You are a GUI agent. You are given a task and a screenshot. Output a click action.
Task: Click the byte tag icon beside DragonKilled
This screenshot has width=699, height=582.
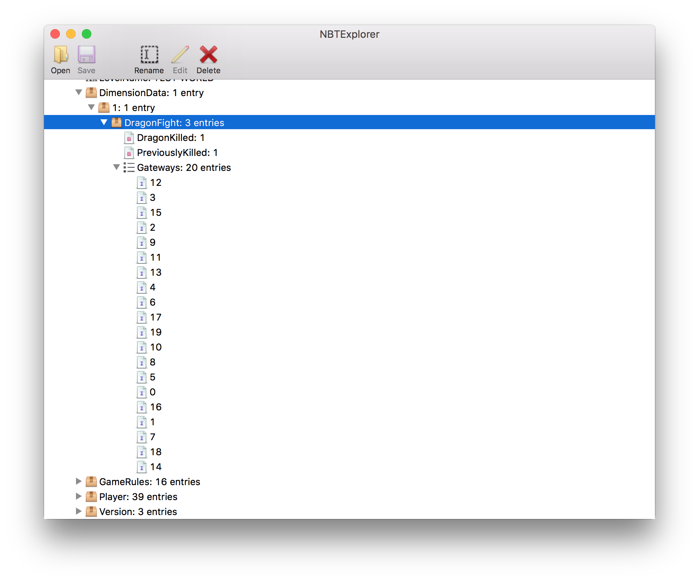[129, 138]
